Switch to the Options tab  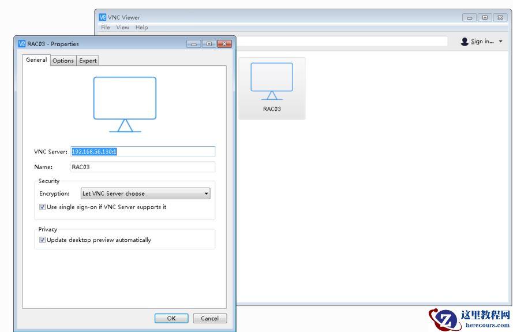tap(63, 61)
